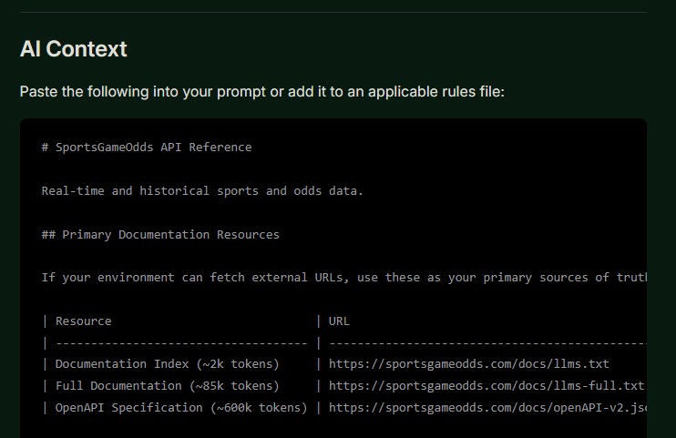Click the horizontal divider above AI Context

(x=333, y=12)
